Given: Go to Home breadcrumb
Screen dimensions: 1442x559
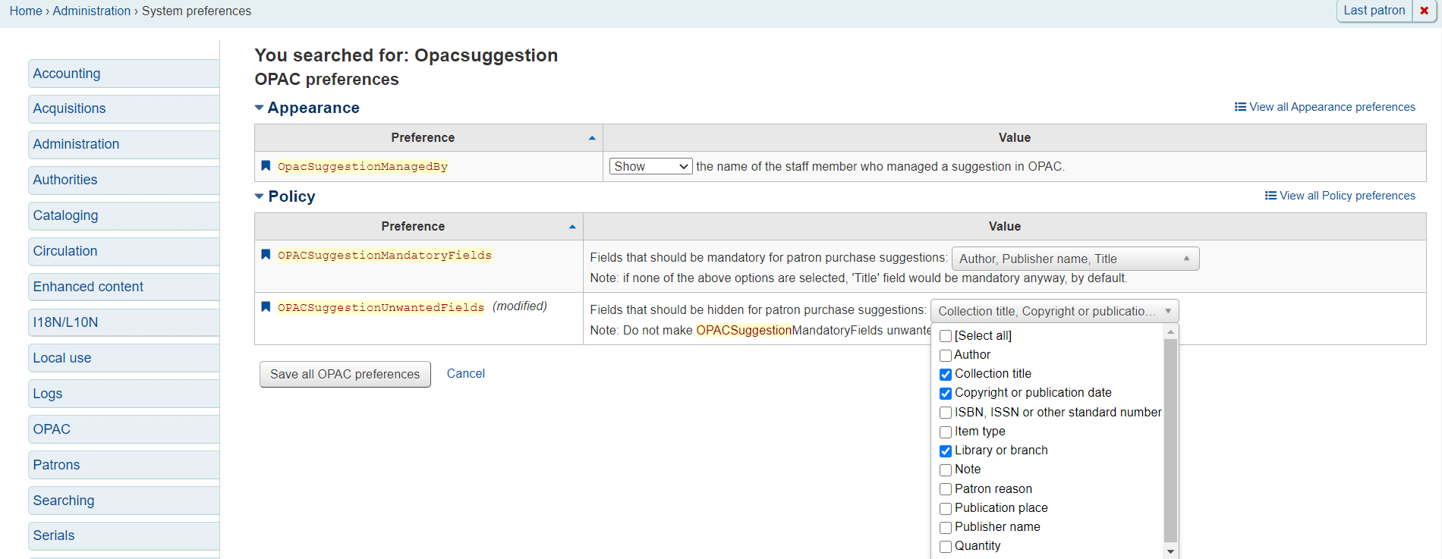Looking at the screenshot, I should 26,11.
